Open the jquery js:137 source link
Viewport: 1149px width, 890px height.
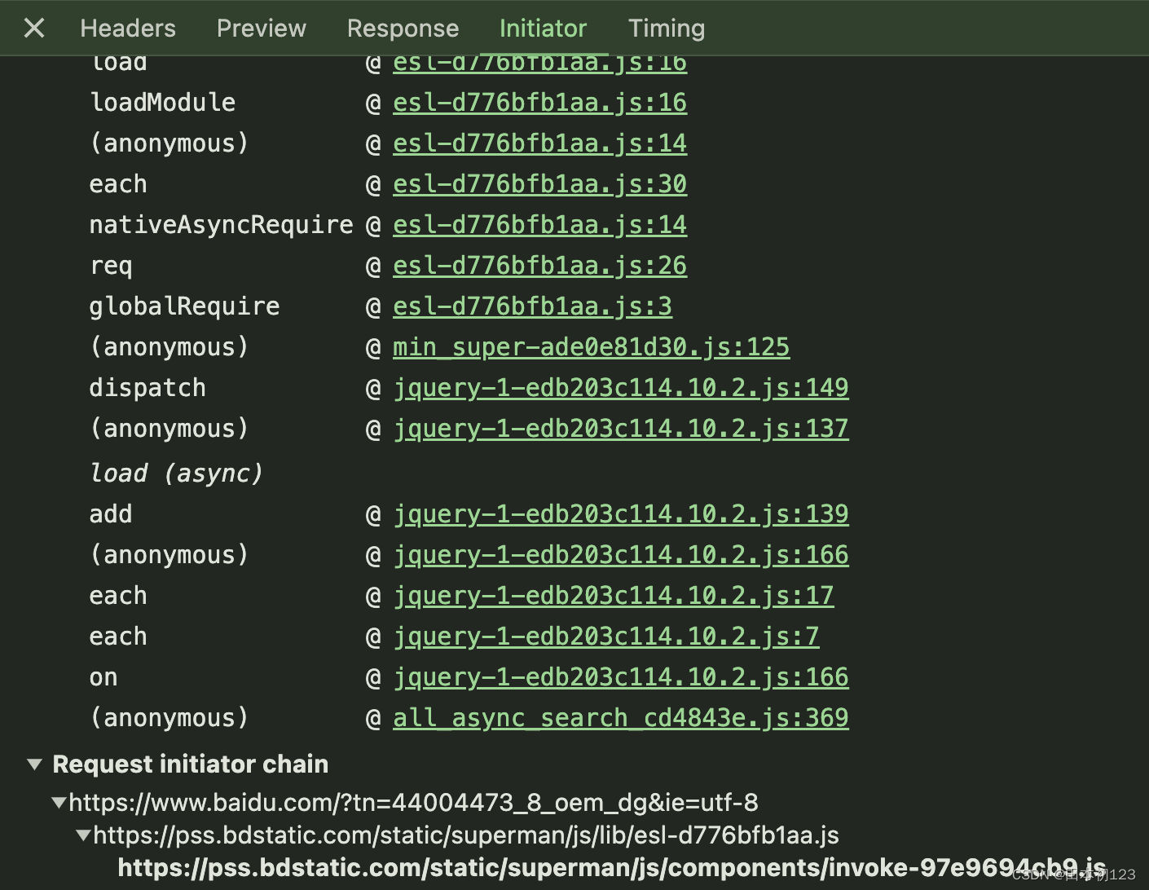(621, 429)
